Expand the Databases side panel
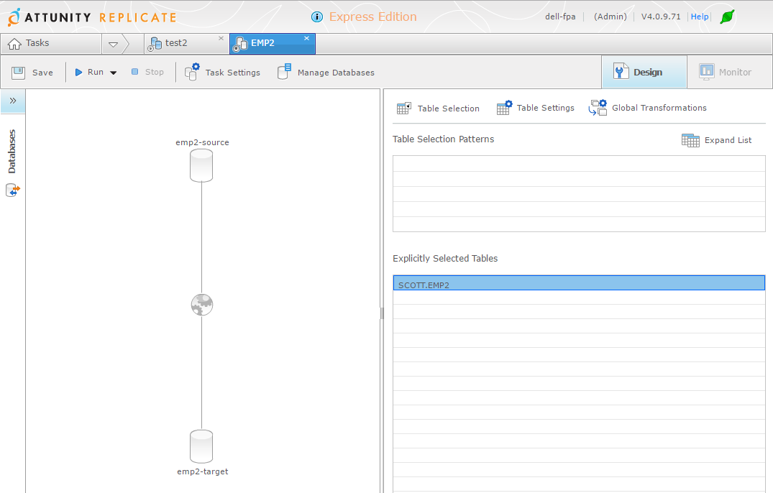The height and width of the screenshot is (493, 773). coord(13,101)
